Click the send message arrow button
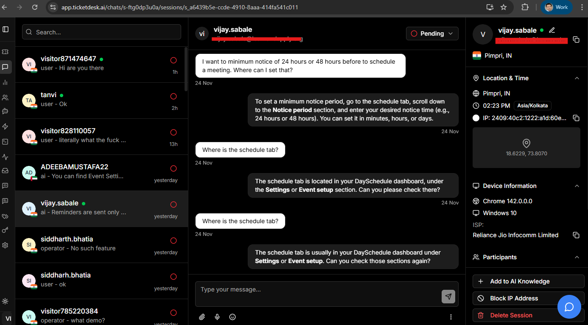The image size is (588, 325). (448, 296)
